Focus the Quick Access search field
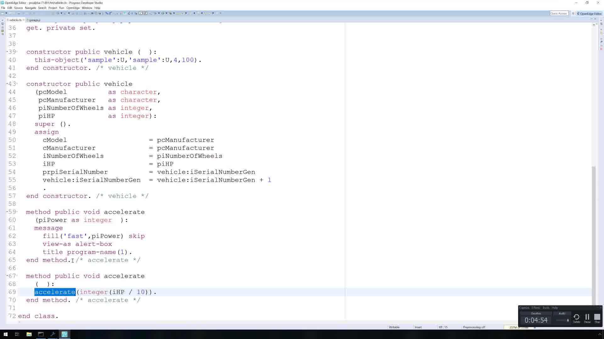The image size is (604, 339). tap(559, 13)
